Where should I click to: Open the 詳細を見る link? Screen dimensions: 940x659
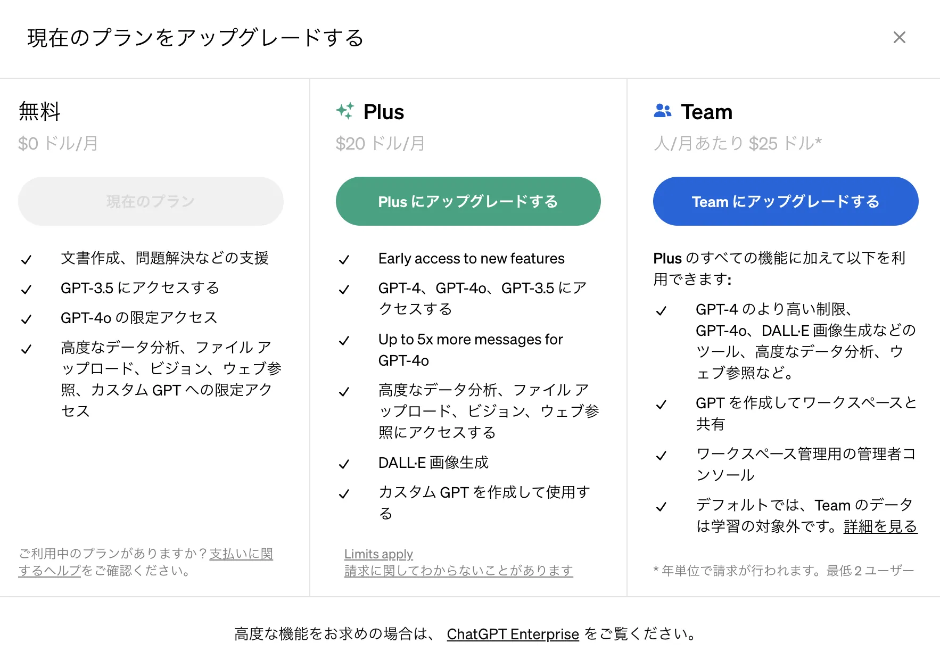[x=880, y=526]
